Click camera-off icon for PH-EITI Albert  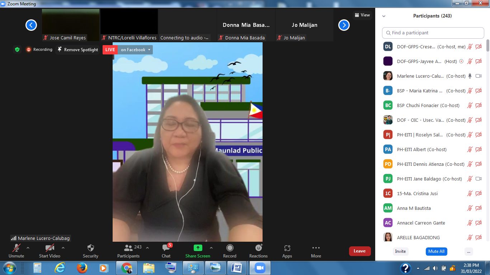pyautogui.click(x=479, y=149)
